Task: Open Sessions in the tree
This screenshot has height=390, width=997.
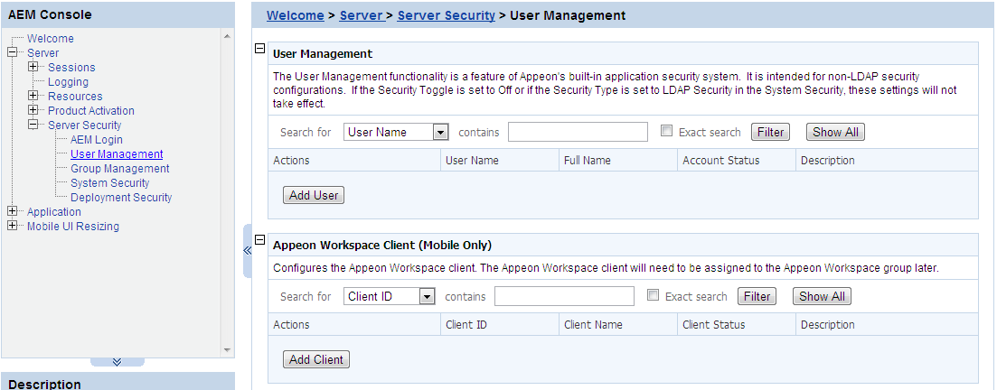Action: pos(71,68)
